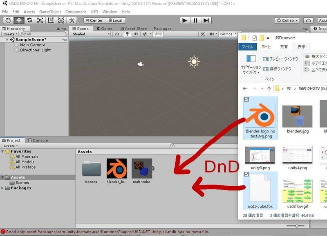Open Explorer ホーム ribbon tab
Image resolution: width=327 pixels, height=236 pixels.
coord(266,47)
